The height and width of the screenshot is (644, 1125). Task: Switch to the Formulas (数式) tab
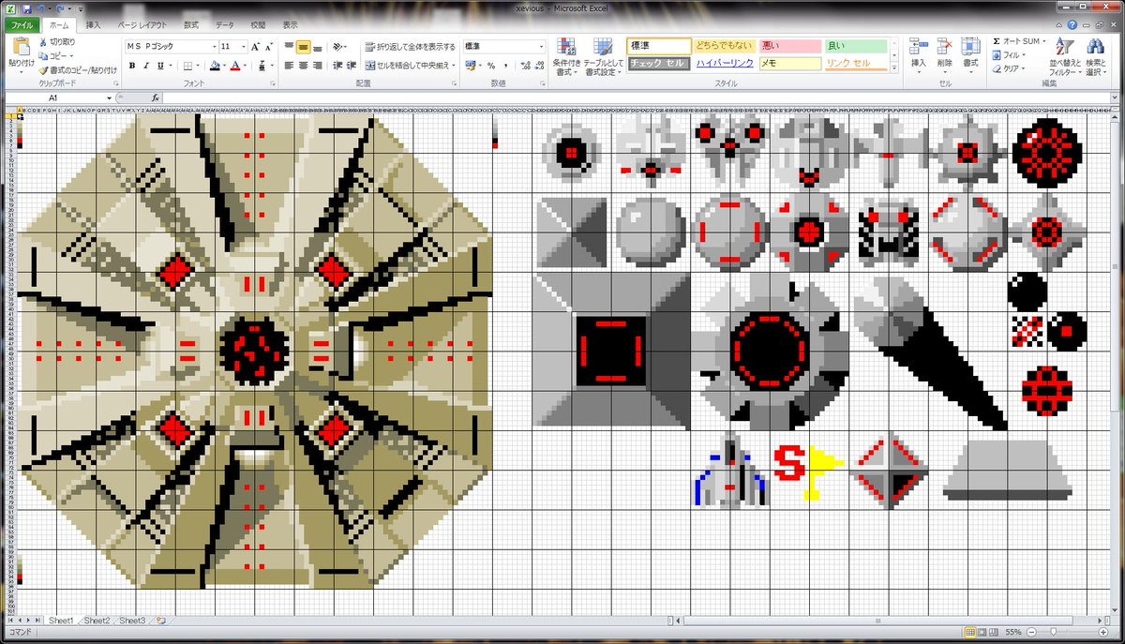(x=191, y=25)
